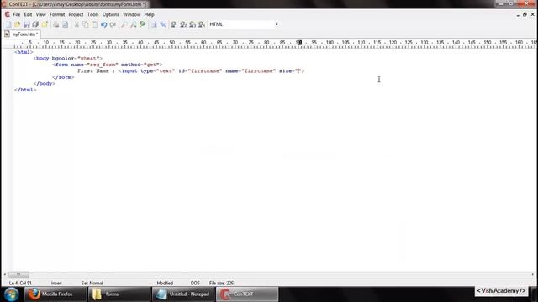Click the Print toolbar icon
This screenshot has height=302, width=538.
pos(56,24)
